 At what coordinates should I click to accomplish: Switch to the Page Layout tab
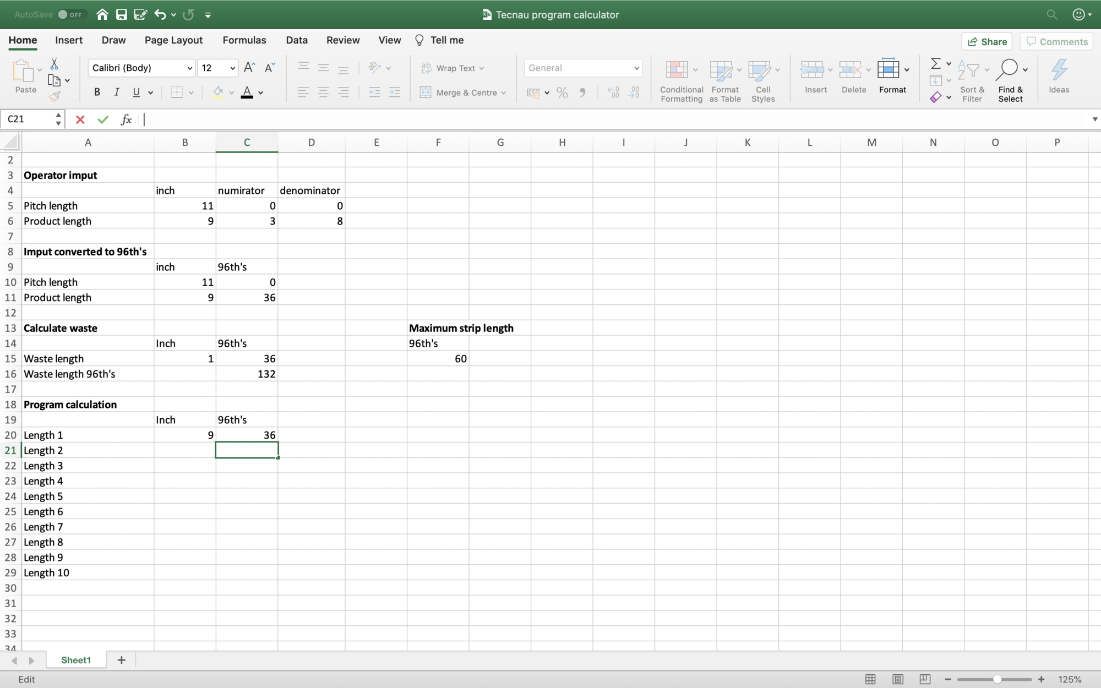173,40
